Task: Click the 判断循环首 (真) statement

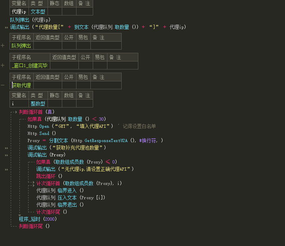Action: (36, 112)
